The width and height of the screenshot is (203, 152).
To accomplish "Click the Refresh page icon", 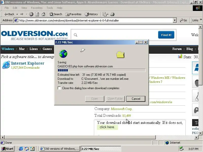I will click(37, 14).
